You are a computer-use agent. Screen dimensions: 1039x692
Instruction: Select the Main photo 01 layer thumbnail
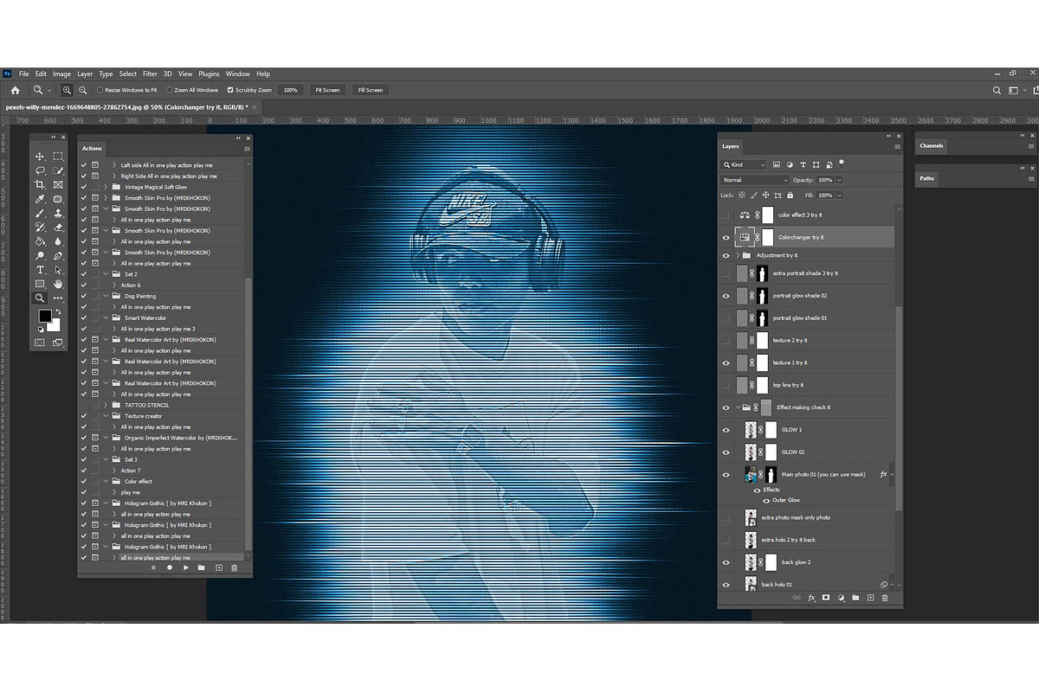pos(751,475)
